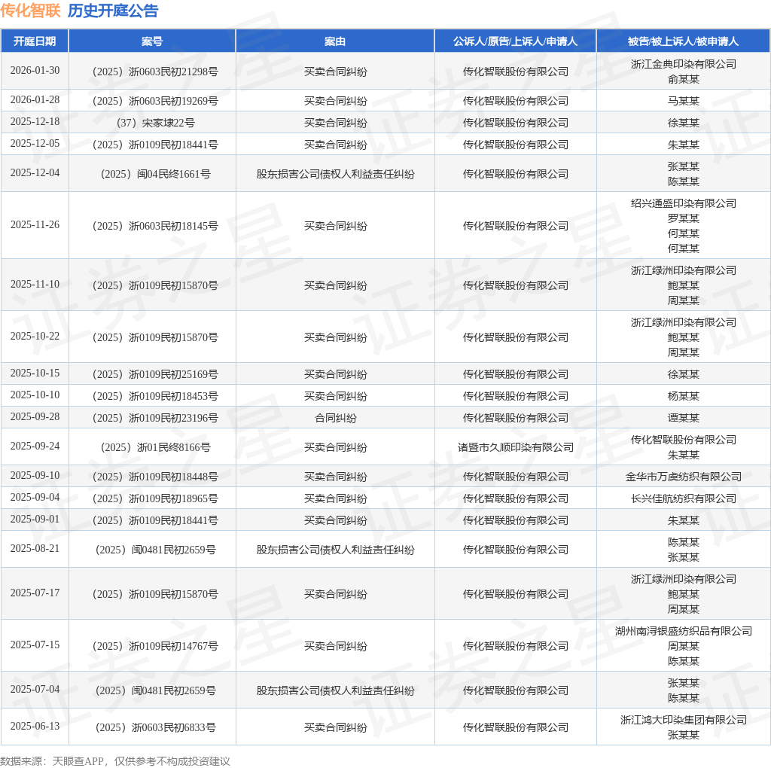Click defendant 绍兴通盛印染有限公司
Screen dimensions: 771x768
click(684, 203)
